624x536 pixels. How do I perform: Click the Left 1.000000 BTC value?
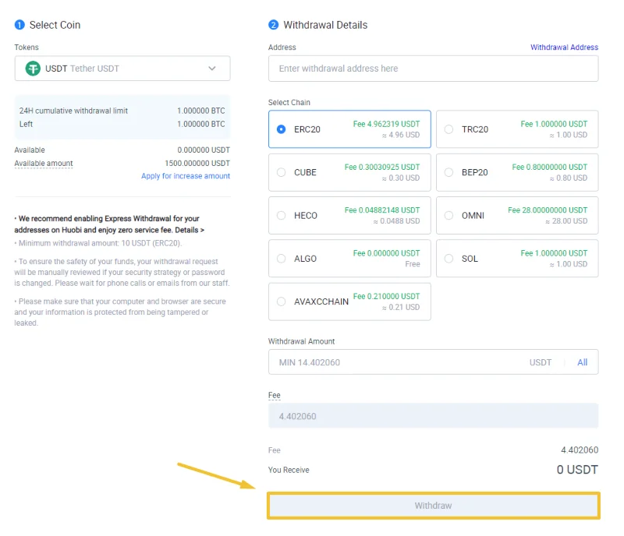(x=201, y=124)
